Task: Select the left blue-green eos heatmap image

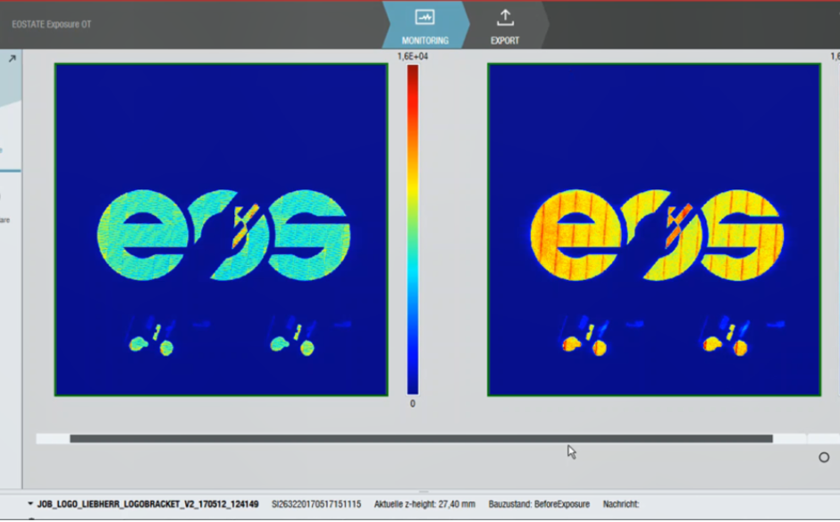Action: point(222,229)
